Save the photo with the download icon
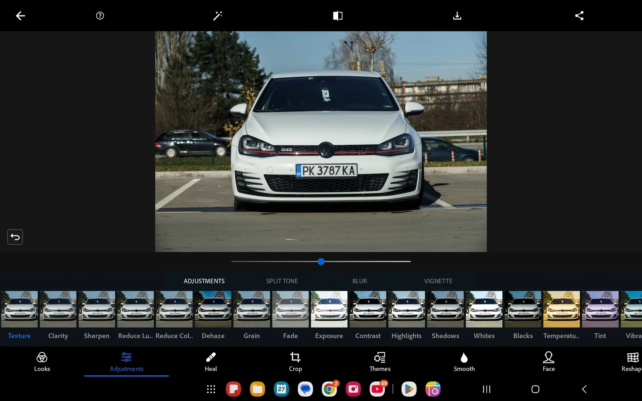This screenshot has width=642, height=401. [x=457, y=16]
